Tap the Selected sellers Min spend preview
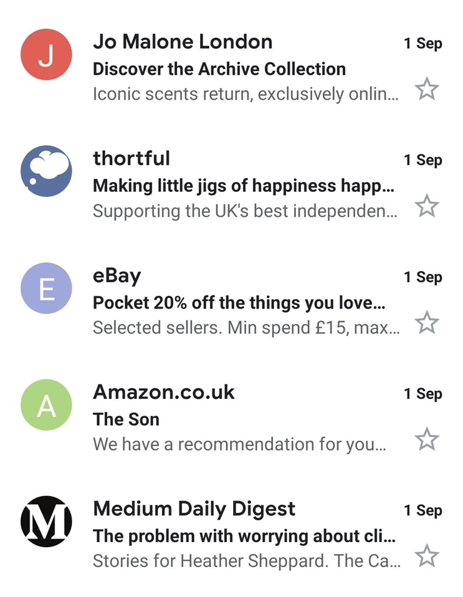This screenshot has width=463, height=597. 245,327
